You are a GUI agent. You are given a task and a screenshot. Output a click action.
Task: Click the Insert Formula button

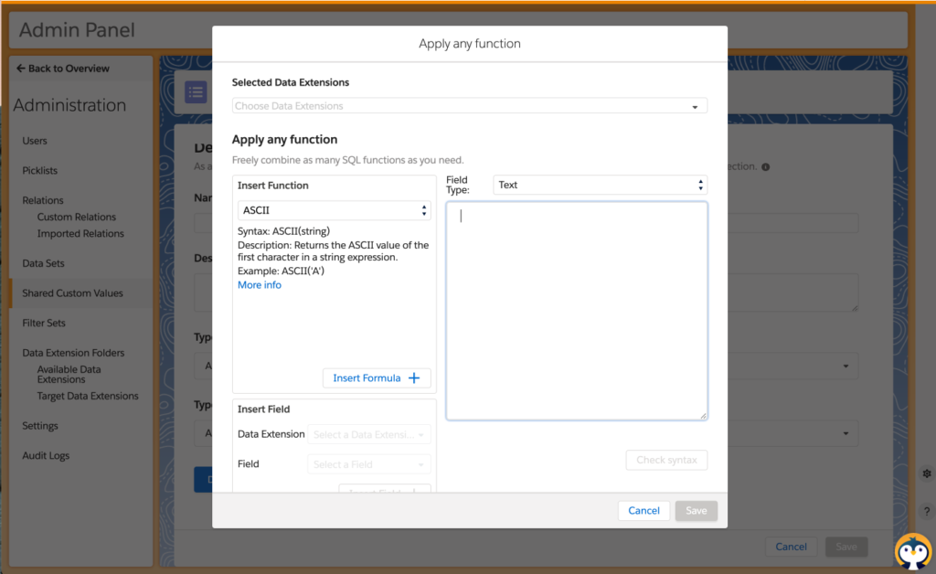click(376, 378)
